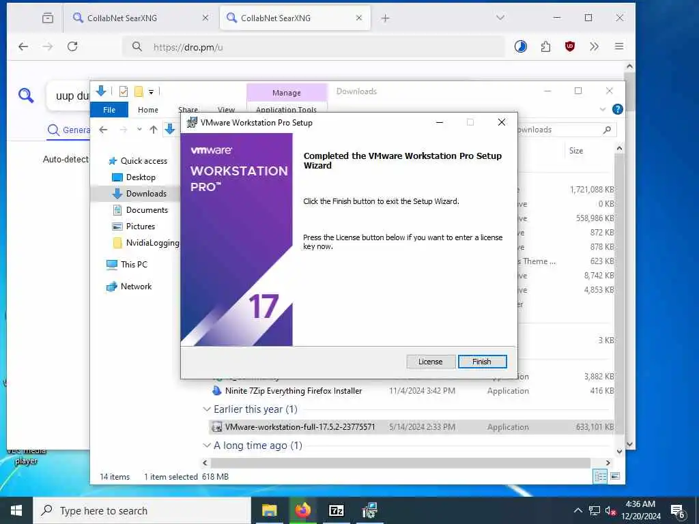Image resolution: width=699 pixels, height=524 pixels.
Task: Open Firefox recent browsing tab-list icon
Action: [x=48, y=18]
